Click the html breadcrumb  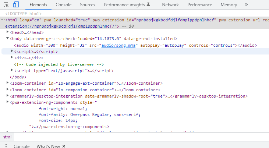[x=7, y=137]
